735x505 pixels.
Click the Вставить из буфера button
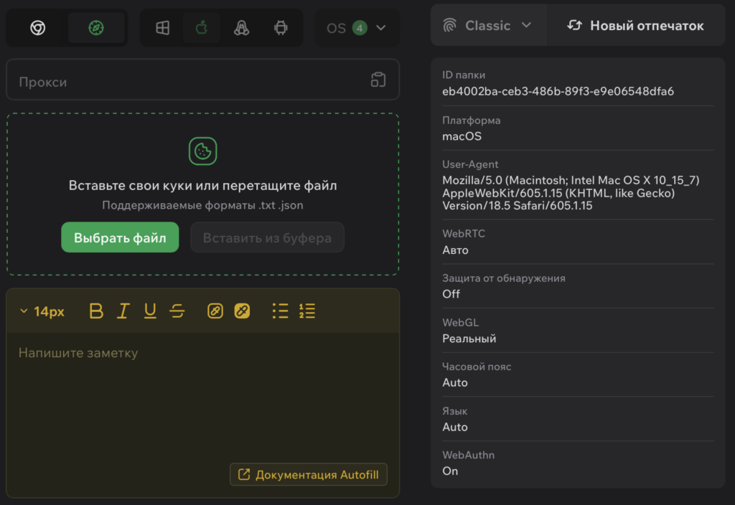tap(267, 237)
